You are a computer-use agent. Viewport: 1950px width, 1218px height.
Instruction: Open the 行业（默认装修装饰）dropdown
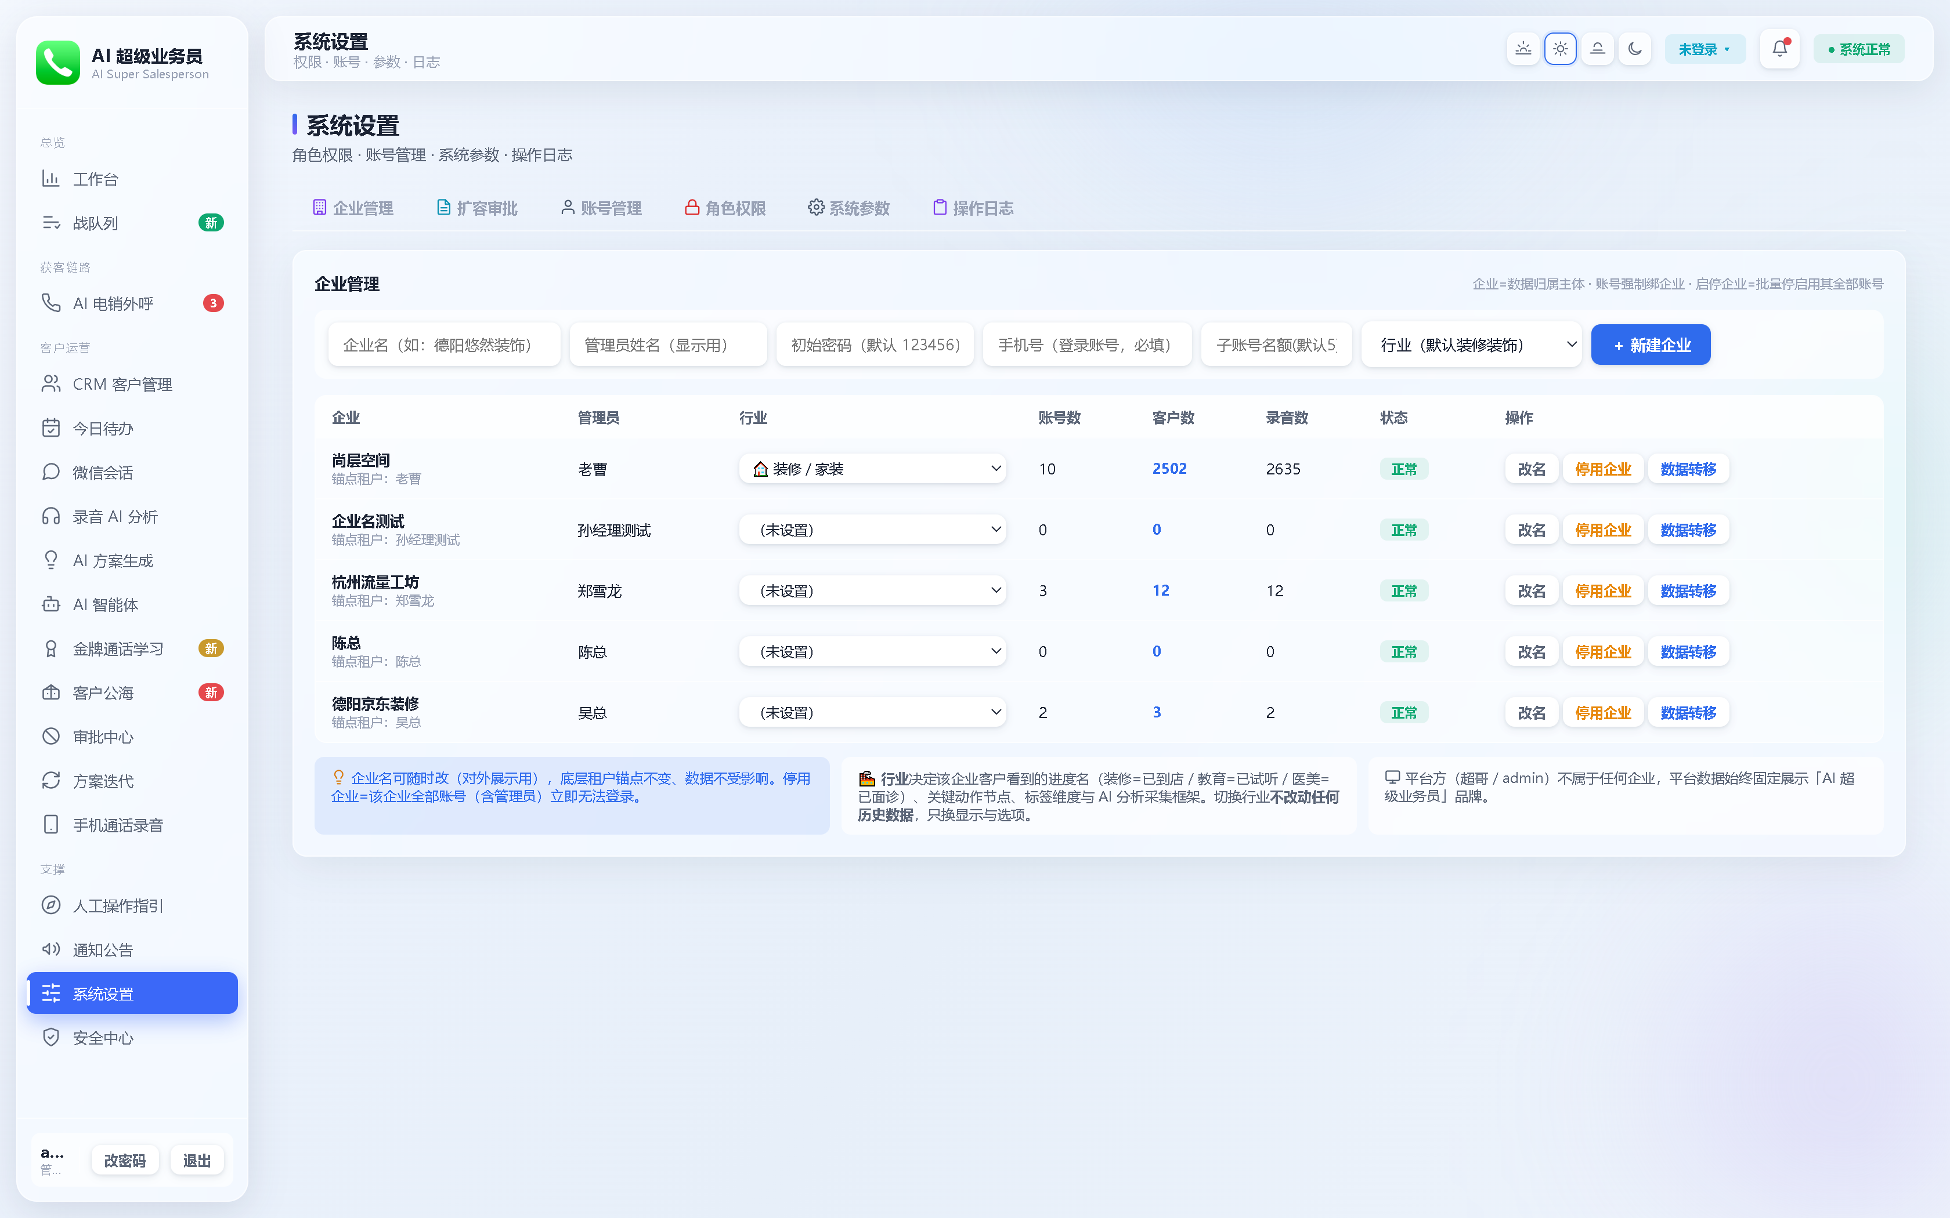[1471, 345]
